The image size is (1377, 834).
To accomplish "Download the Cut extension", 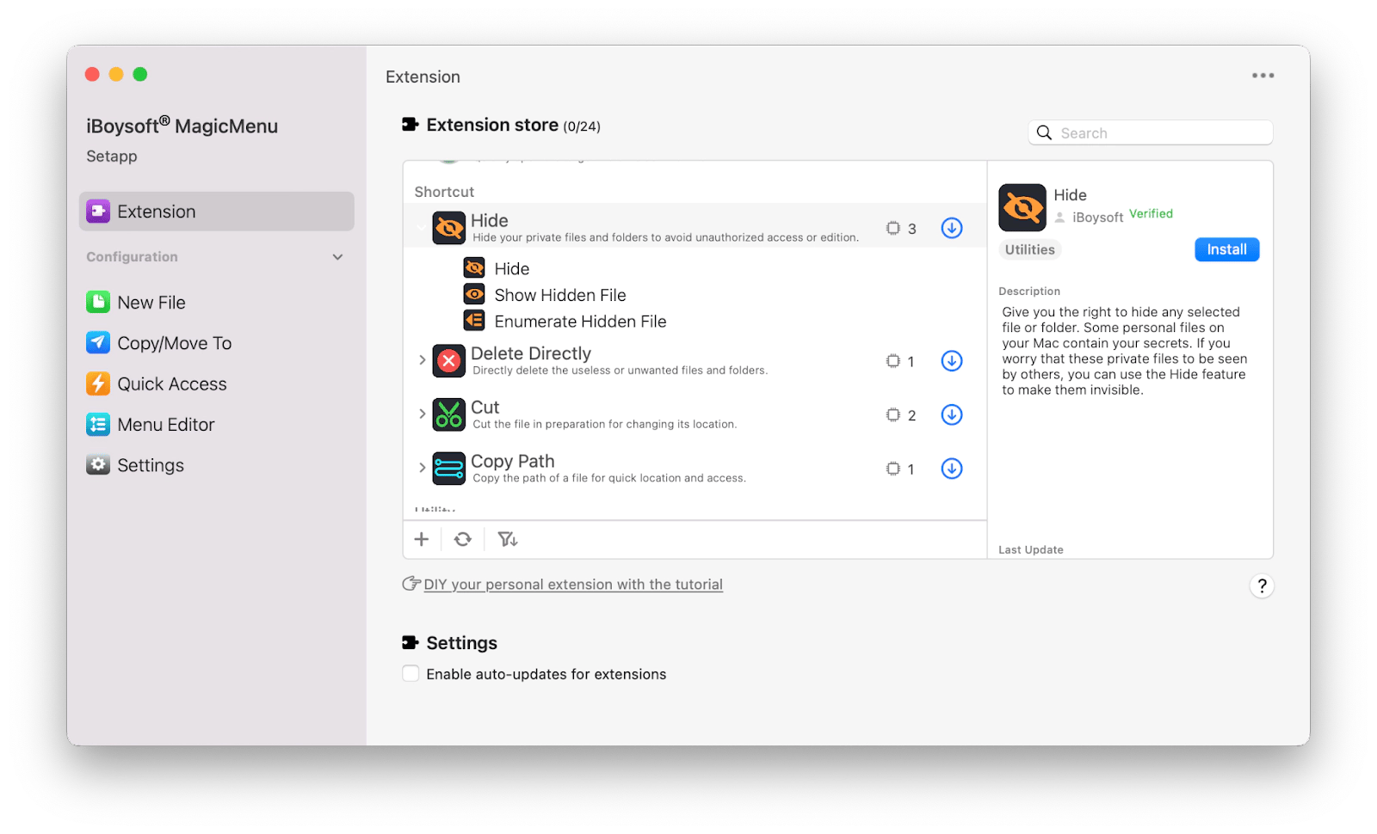I will click(x=952, y=414).
